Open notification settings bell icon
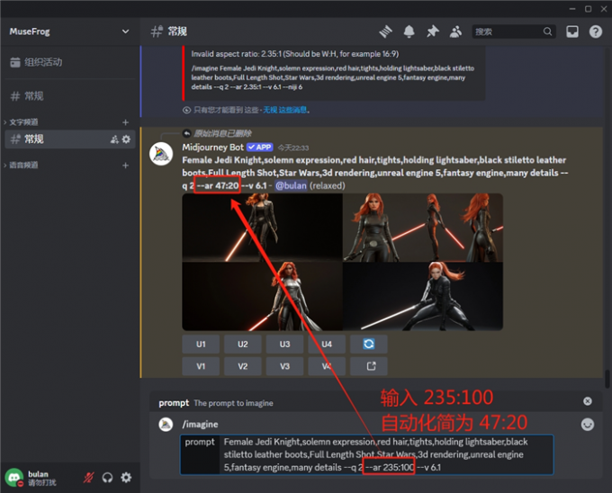612x493 pixels. tap(409, 31)
